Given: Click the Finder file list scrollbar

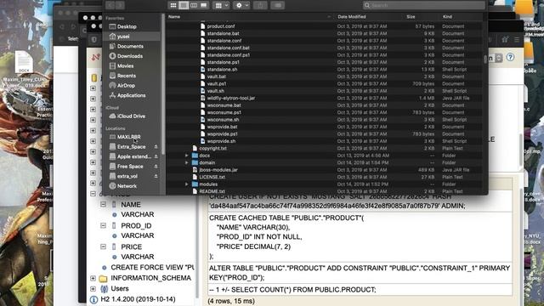Looking at the screenshot, I should [485, 59].
